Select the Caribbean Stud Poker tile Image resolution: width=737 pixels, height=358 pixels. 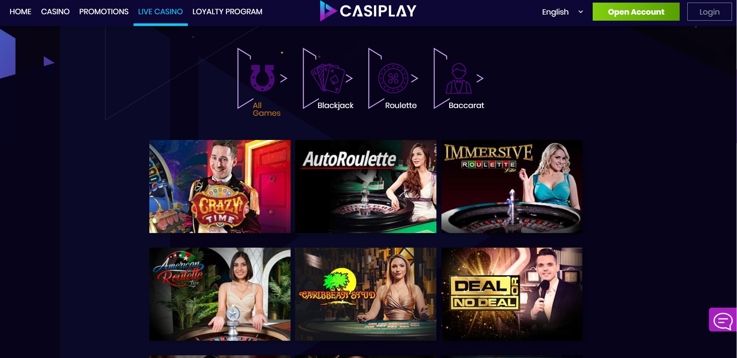tap(366, 294)
